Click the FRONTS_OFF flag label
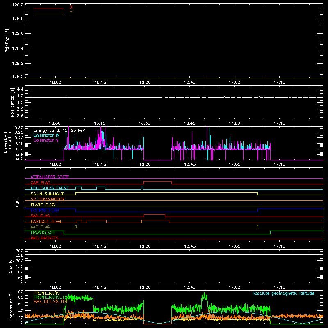This screenshot has height=328, width=328. [43, 232]
